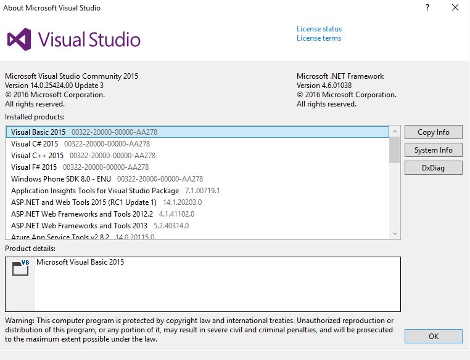Confirm the dialog with OK
The width and height of the screenshot is (470, 360).
pos(433,337)
